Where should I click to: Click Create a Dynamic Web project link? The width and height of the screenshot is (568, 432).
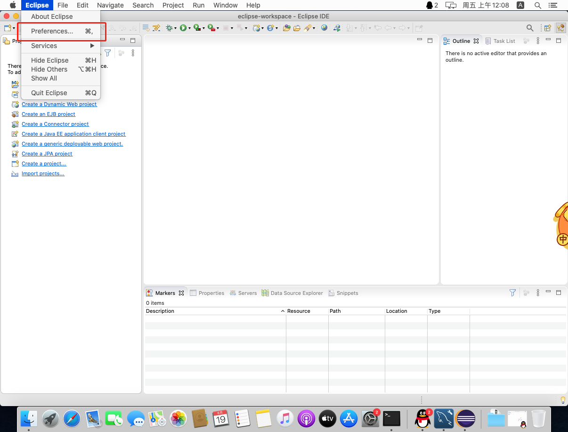pyautogui.click(x=59, y=104)
